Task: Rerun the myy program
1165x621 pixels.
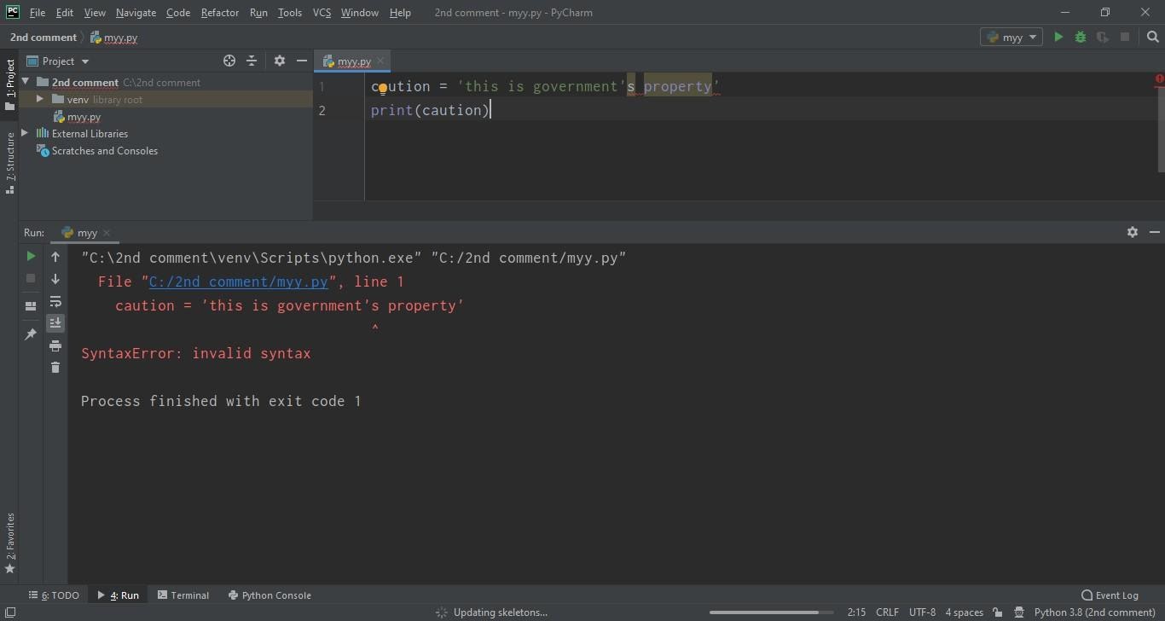Action: tap(30, 256)
